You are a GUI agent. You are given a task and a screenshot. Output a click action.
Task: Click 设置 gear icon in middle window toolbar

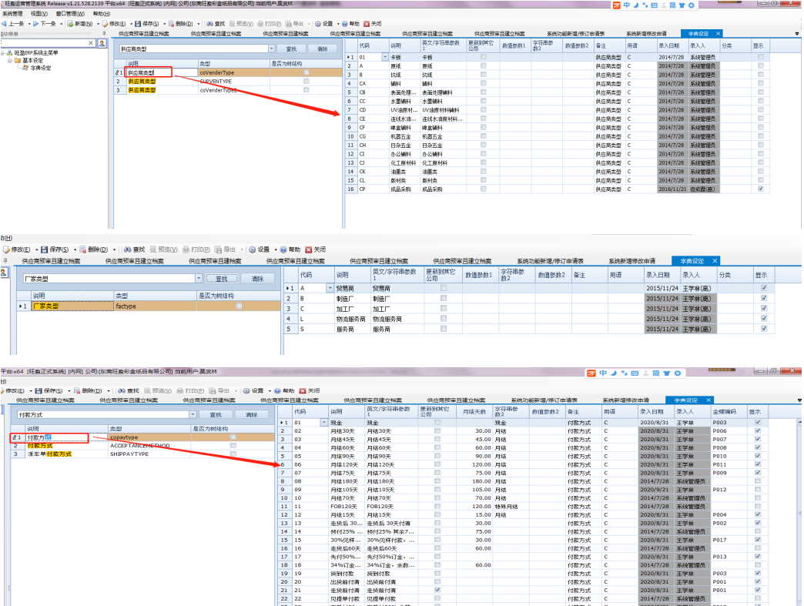click(253, 249)
